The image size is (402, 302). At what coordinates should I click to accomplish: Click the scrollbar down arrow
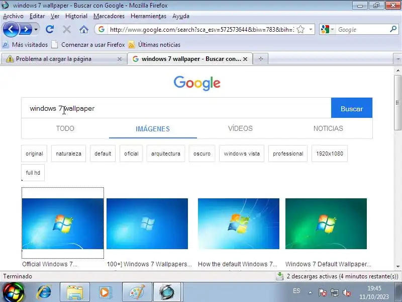[397, 266]
